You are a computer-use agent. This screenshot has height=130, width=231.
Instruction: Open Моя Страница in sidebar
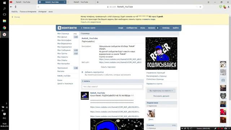(x=63, y=34)
